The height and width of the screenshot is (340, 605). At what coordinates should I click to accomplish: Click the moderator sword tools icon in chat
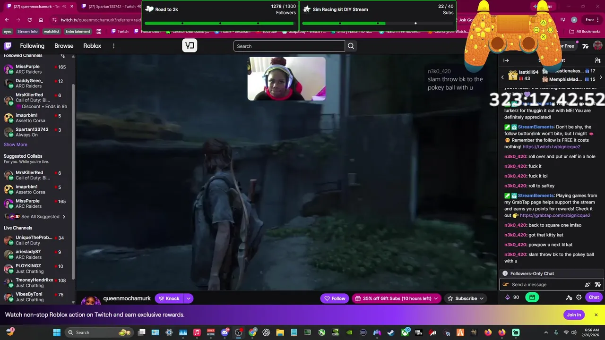[569, 297]
